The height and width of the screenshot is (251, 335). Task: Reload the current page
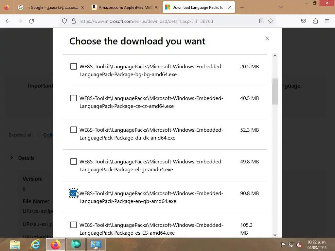[31, 21]
